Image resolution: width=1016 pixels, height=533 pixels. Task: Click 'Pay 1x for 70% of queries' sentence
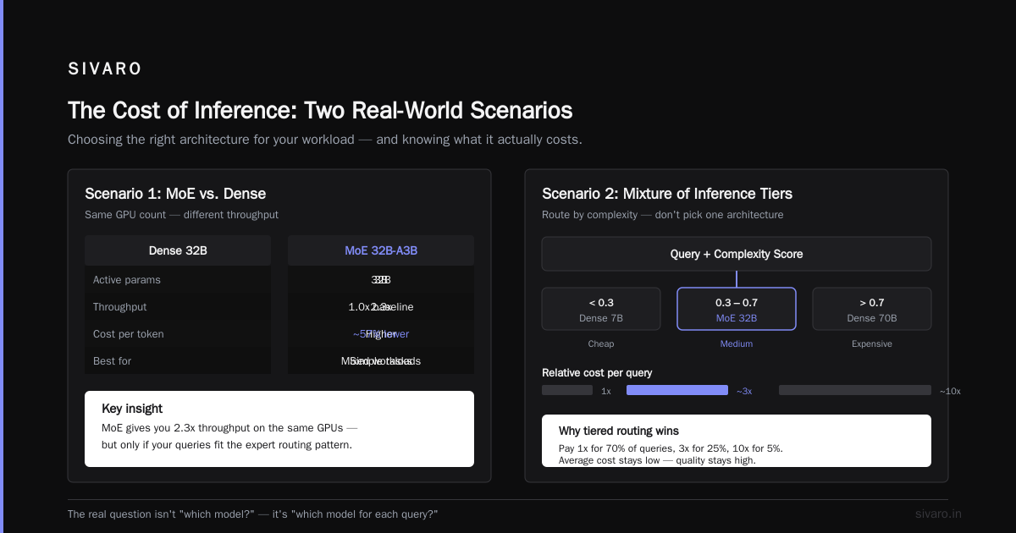pyautogui.click(x=671, y=448)
